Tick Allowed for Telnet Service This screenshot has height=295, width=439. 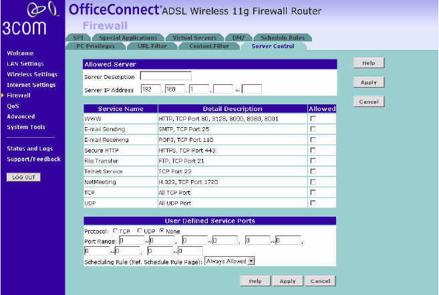pos(313,171)
